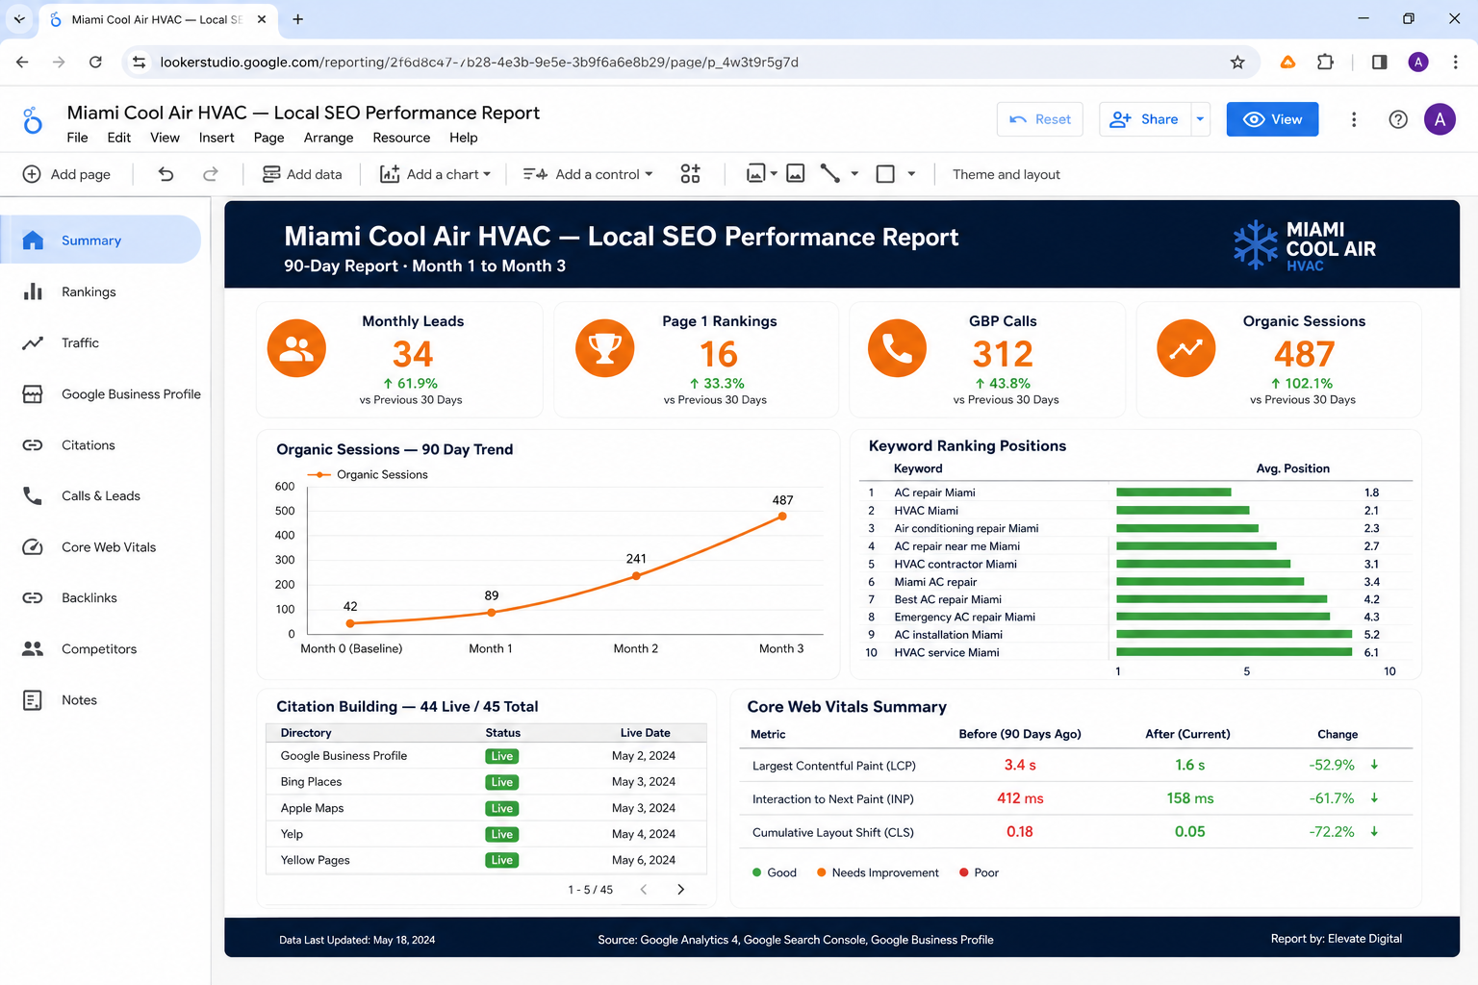Expand the line tool options arrow
Viewport: 1478px width, 985px height.
(854, 174)
